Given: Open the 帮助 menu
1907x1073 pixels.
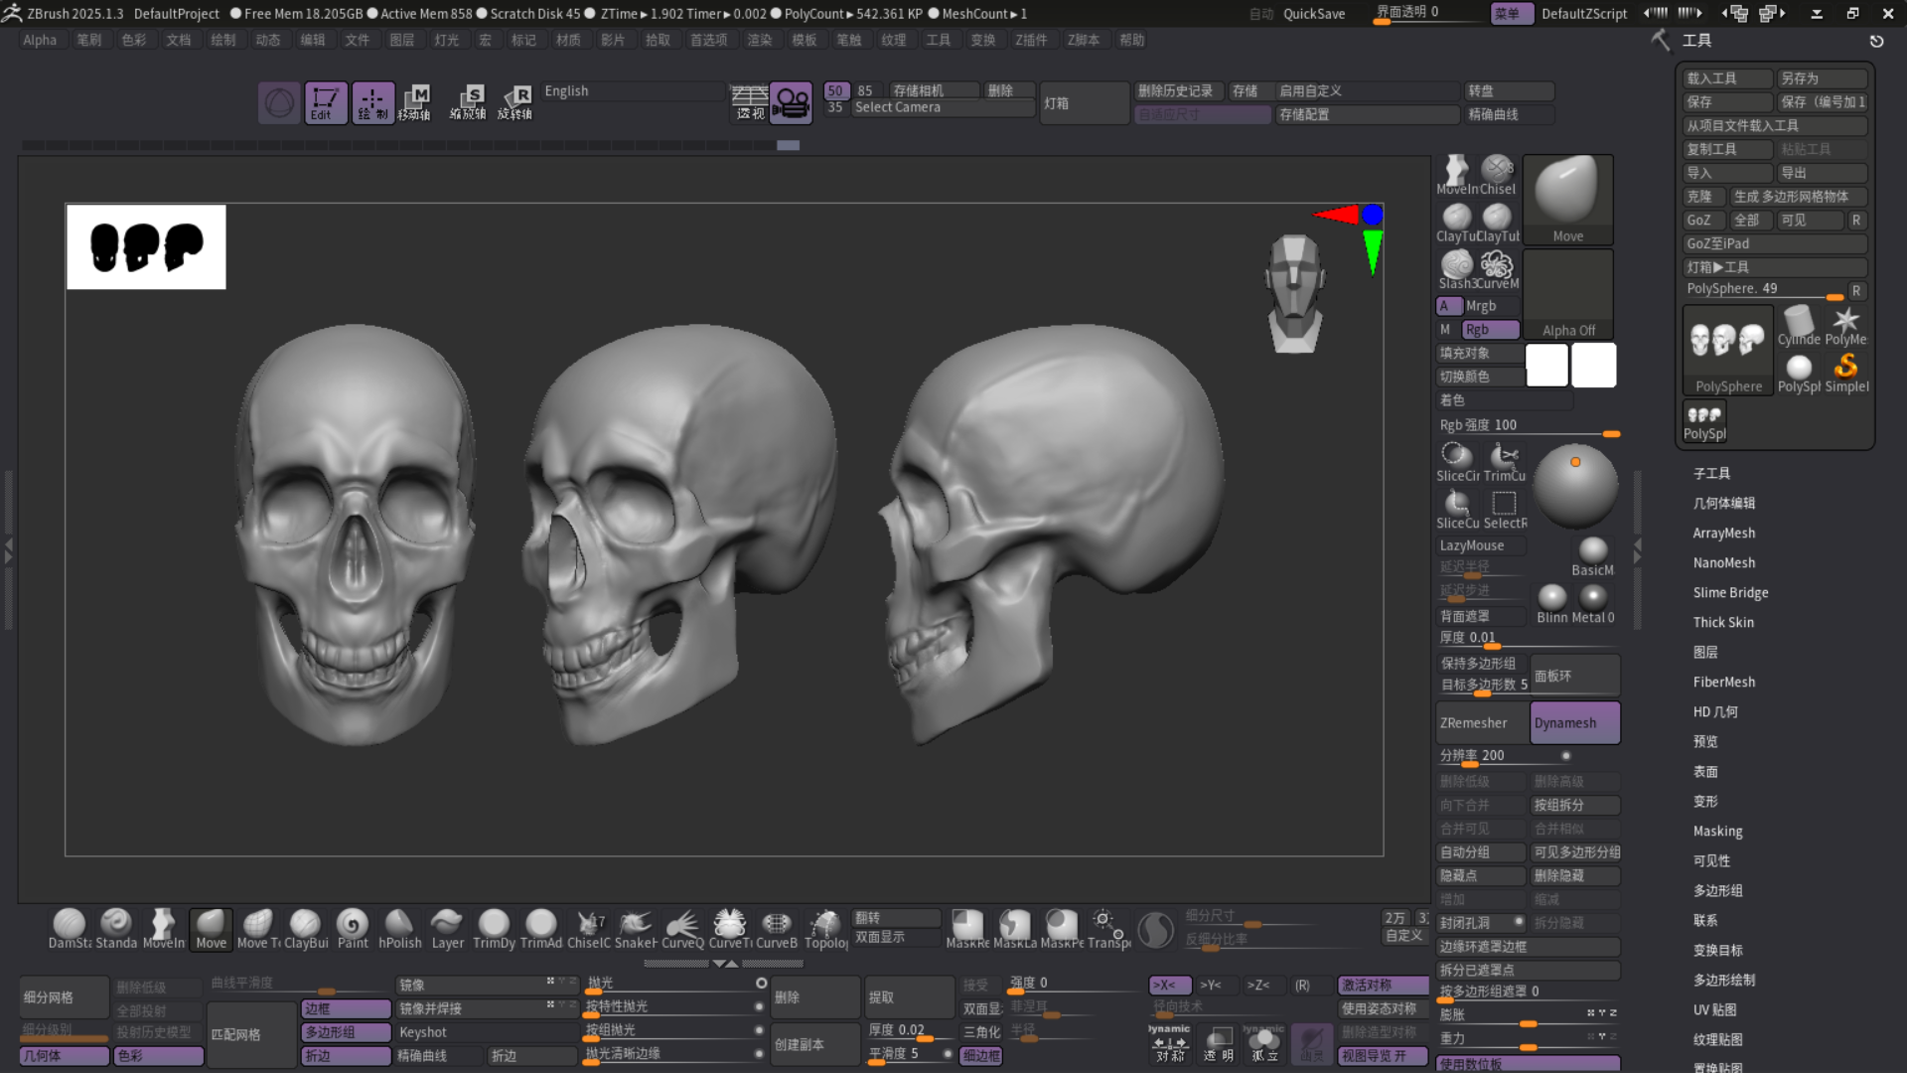Looking at the screenshot, I should [x=1132, y=40].
